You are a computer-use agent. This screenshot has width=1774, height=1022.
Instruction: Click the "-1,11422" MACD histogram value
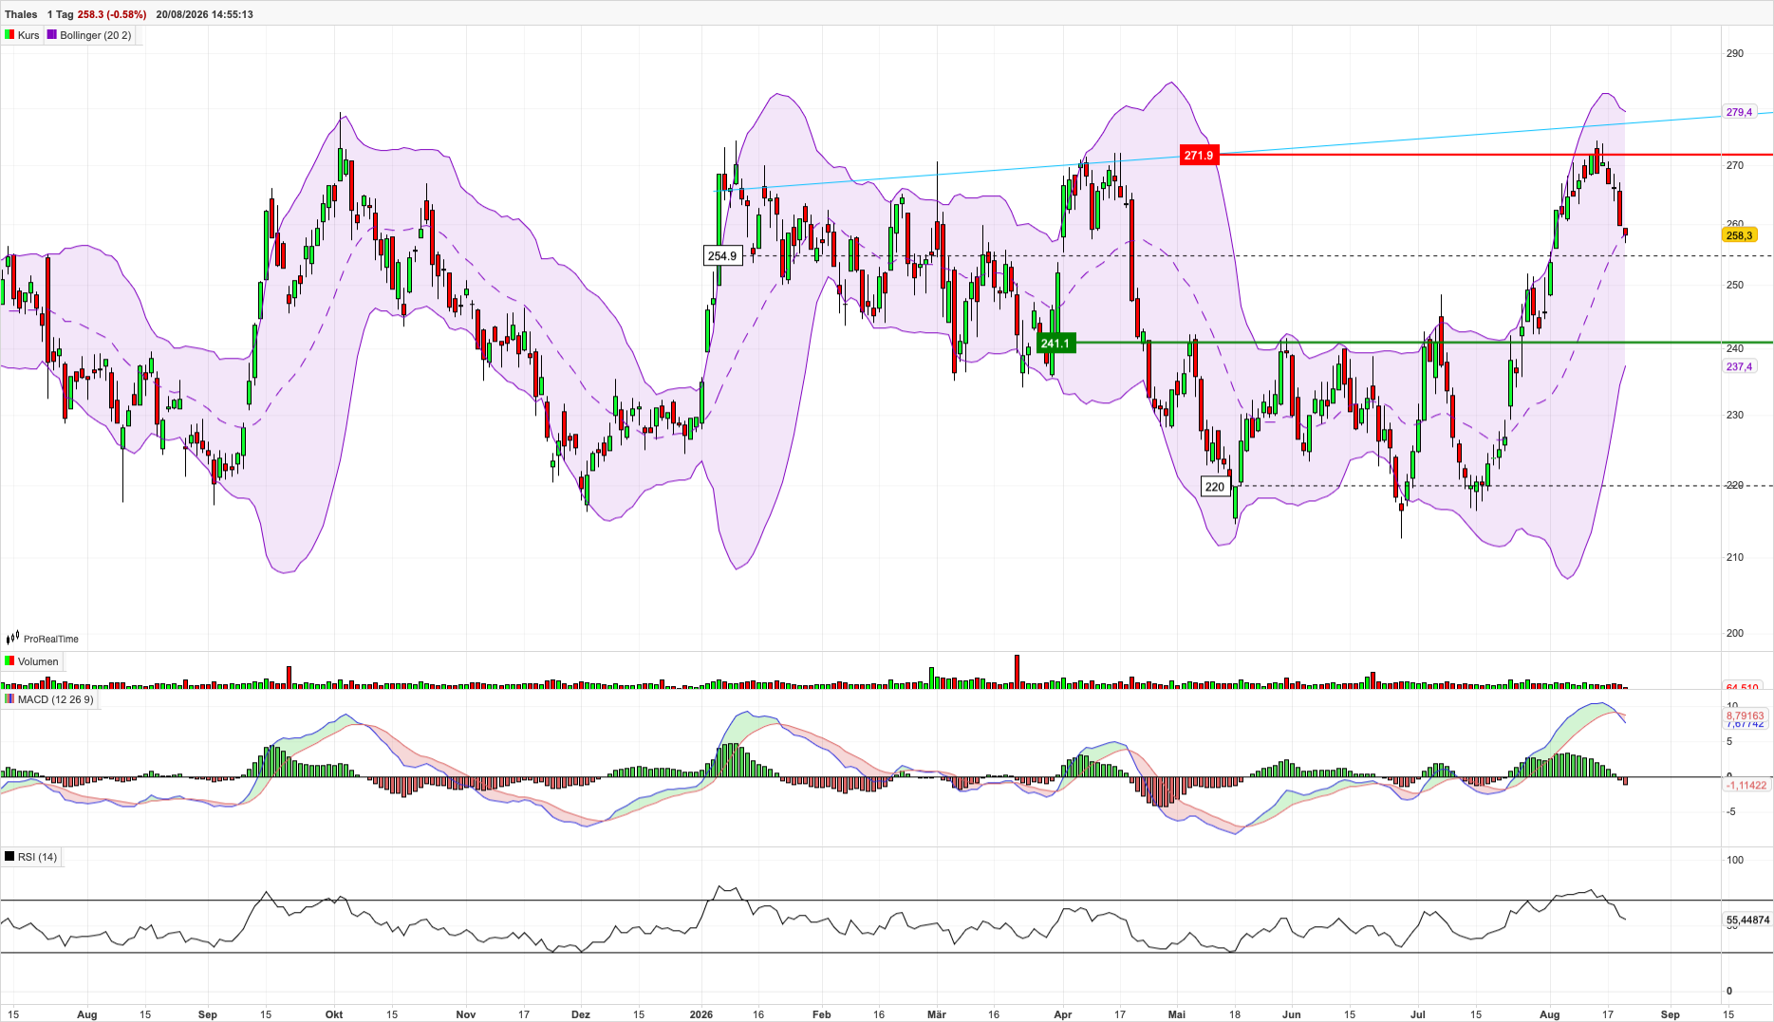(x=1746, y=785)
